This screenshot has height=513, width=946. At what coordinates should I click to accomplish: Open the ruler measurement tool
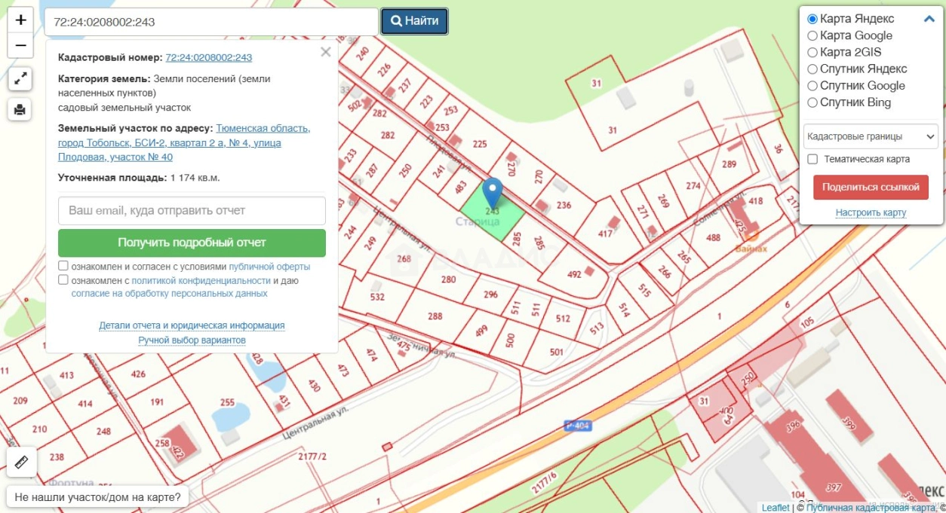click(x=20, y=462)
